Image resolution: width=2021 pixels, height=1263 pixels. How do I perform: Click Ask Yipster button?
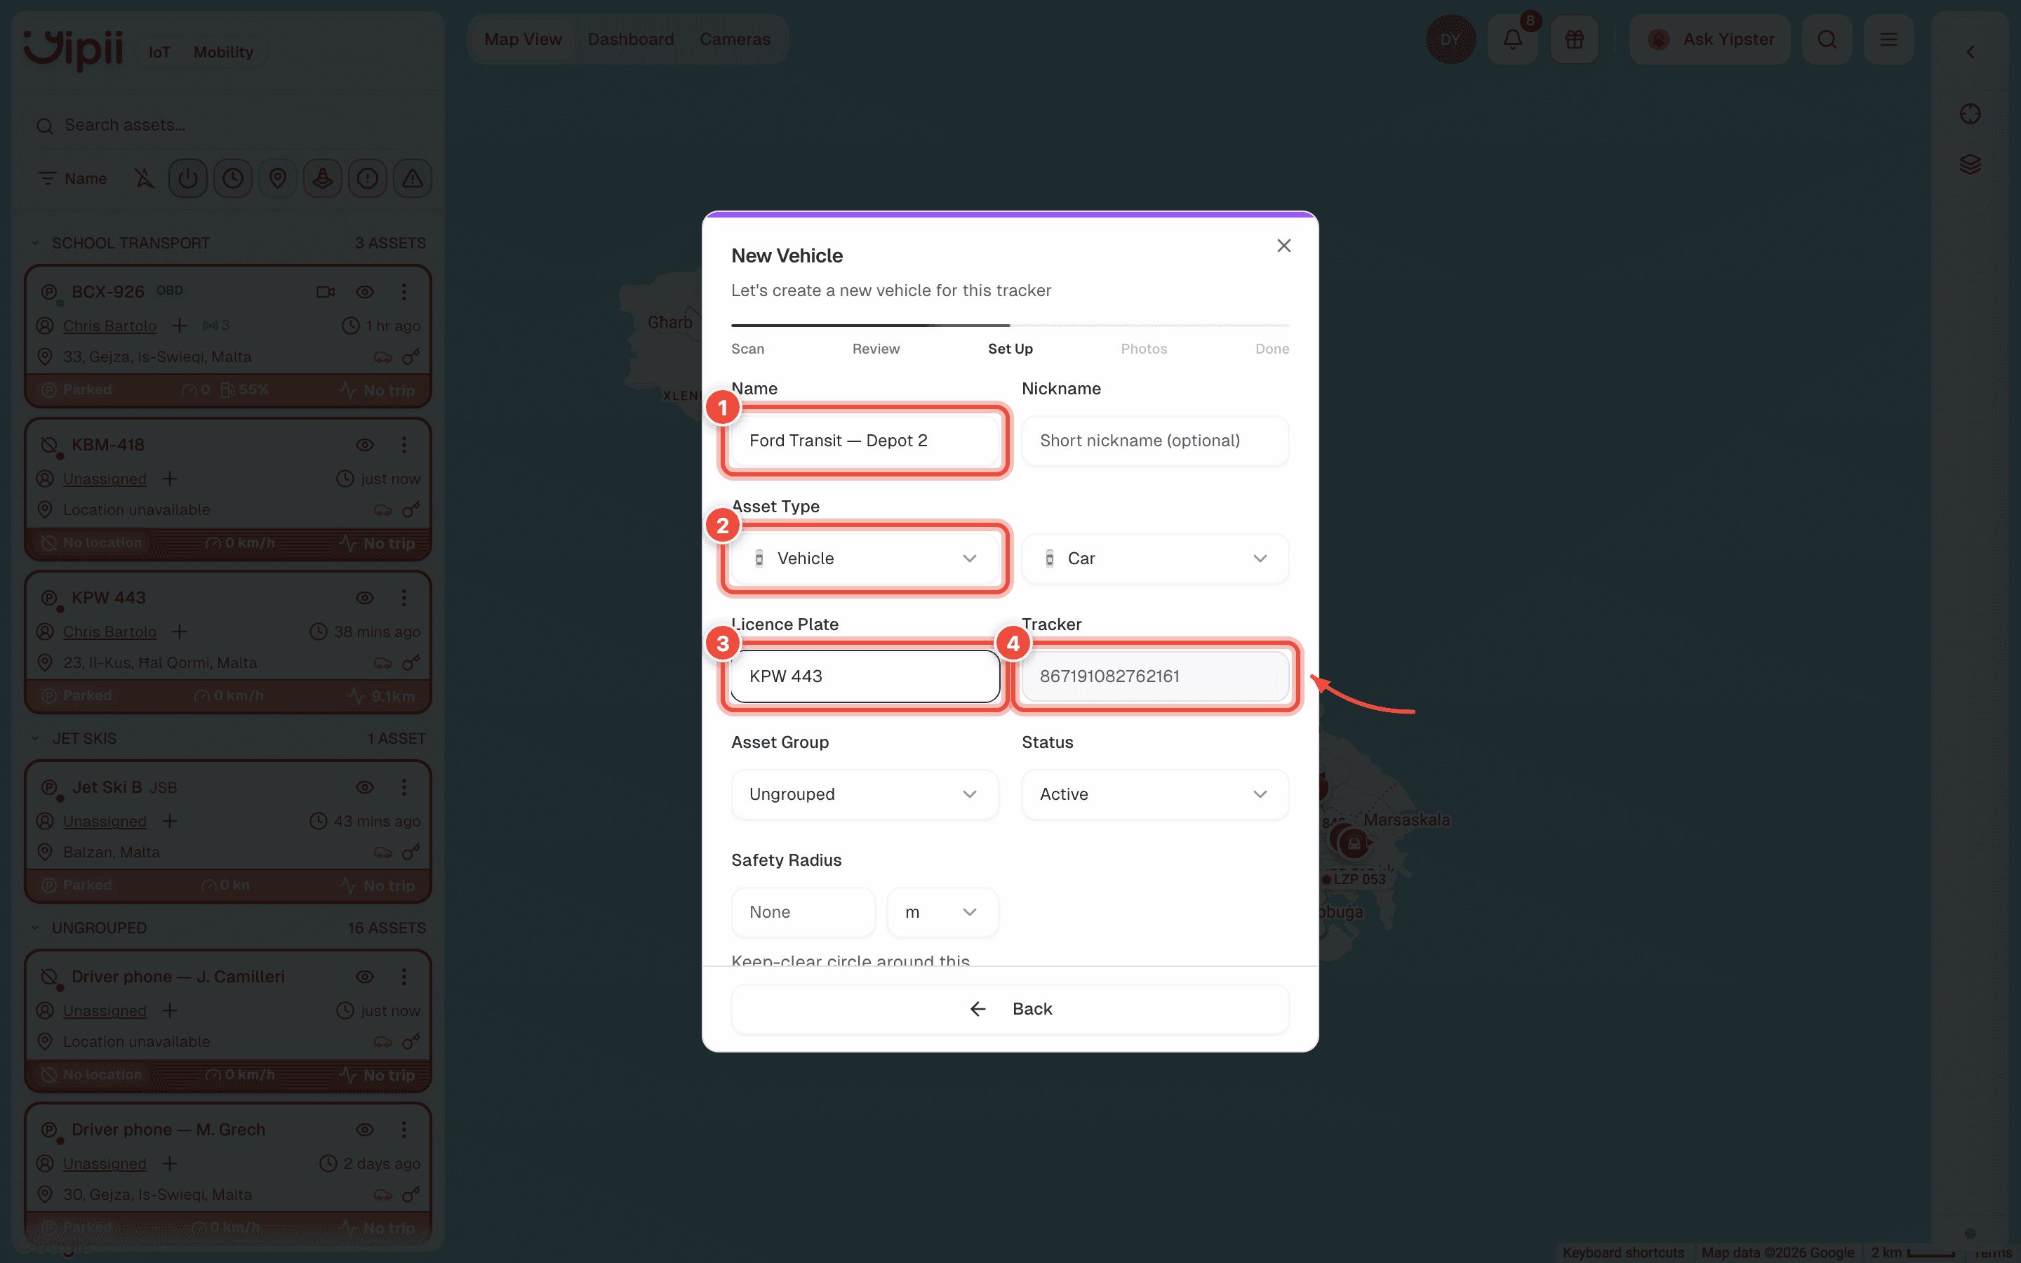pos(1709,39)
